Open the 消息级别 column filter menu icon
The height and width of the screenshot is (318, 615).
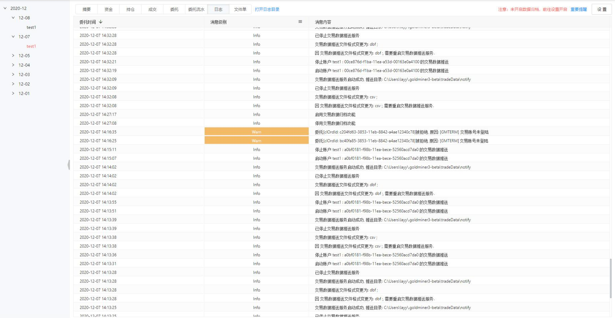pyautogui.click(x=300, y=22)
